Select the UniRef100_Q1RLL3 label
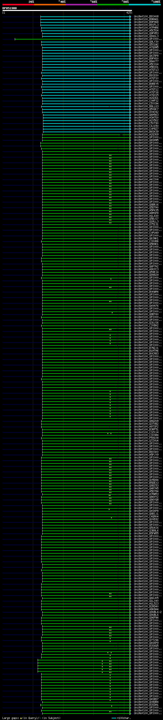Viewport: 163px width, 720px height. pyautogui.click(x=146, y=222)
